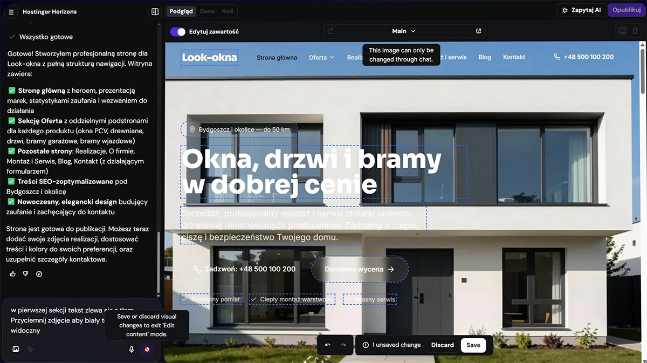Toggle the chat side panel layout icon
The height and width of the screenshot is (363, 647).
click(x=155, y=11)
